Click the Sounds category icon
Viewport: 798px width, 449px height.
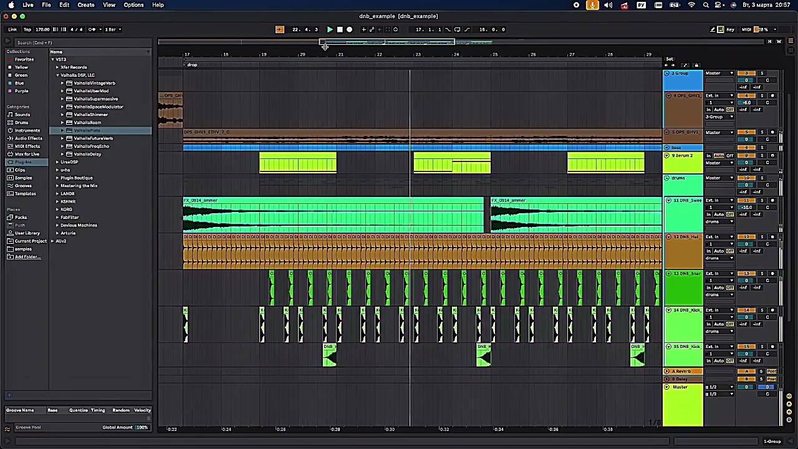click(10, 115)
